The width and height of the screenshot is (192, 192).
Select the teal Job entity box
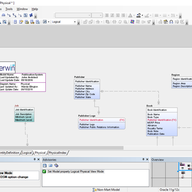pos(25,114)
